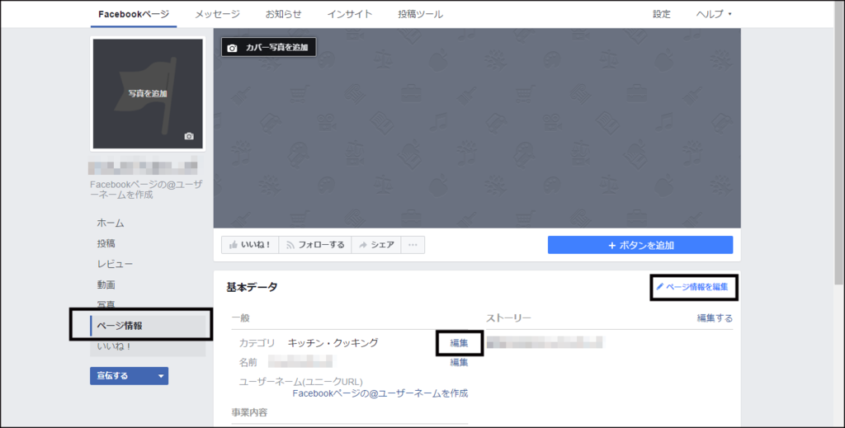Open the メッセージ tab

217,15
